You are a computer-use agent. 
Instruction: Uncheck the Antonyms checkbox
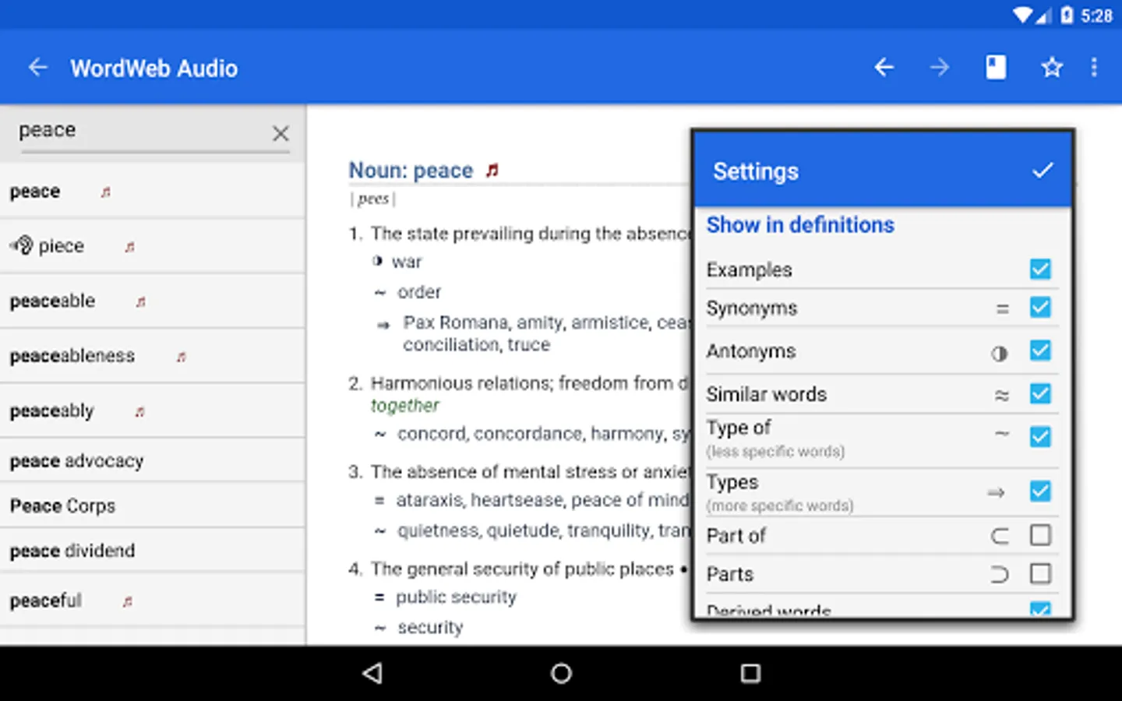(x=1040, y=350)
